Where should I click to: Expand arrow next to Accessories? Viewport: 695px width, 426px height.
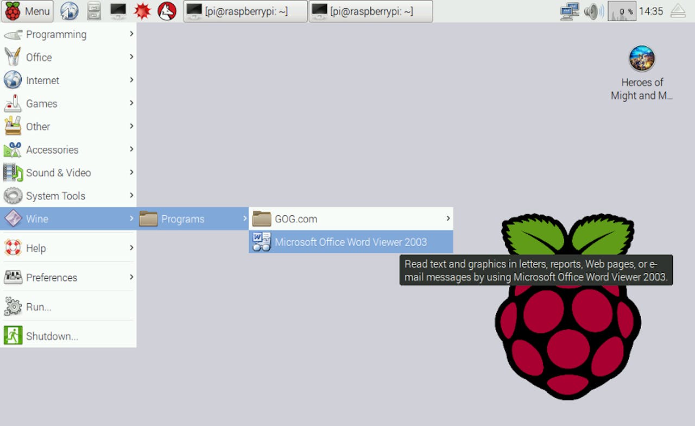(x=131, y=149)
